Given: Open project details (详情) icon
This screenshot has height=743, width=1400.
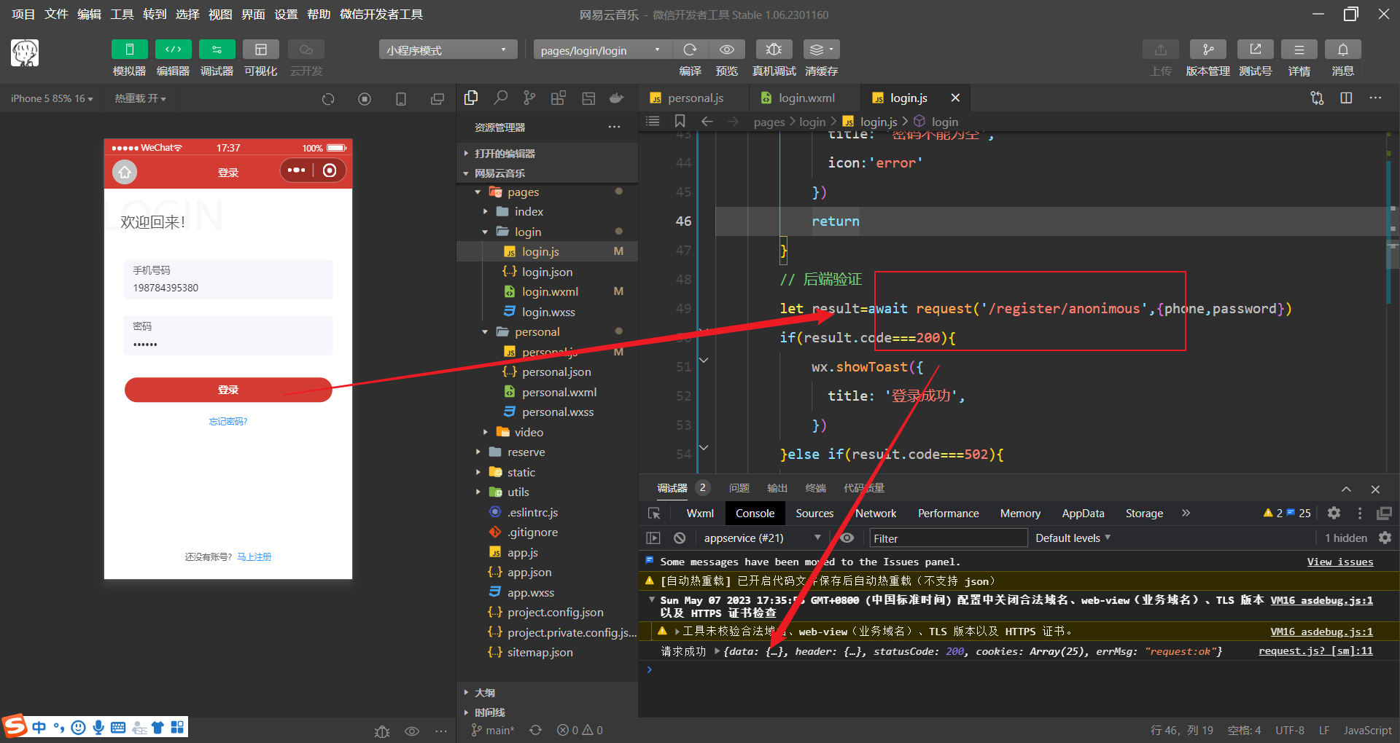Looking at the screenshot, I should pos(1299,50).
